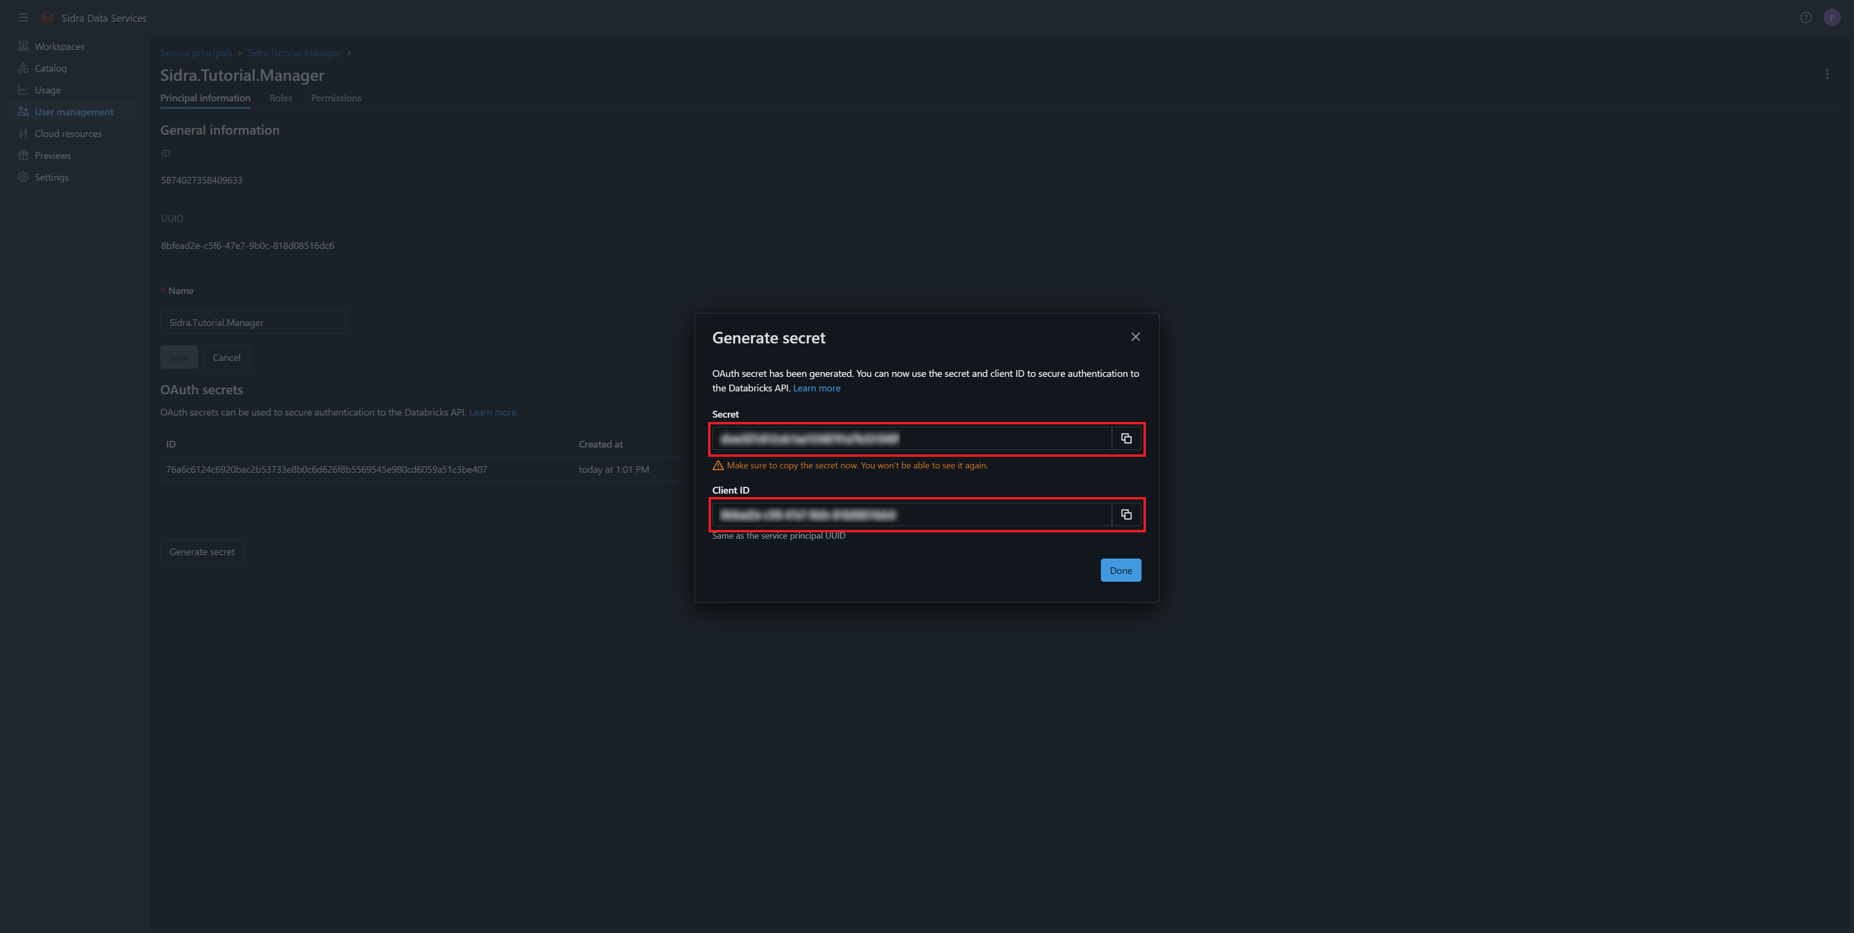Open Workspaces in the sidebar

(59, 46)
